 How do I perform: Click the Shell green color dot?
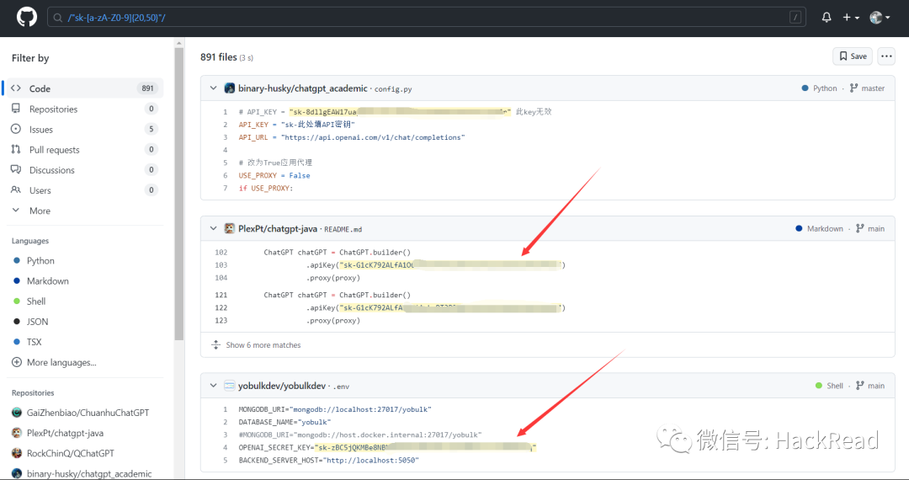pos(17,301)
